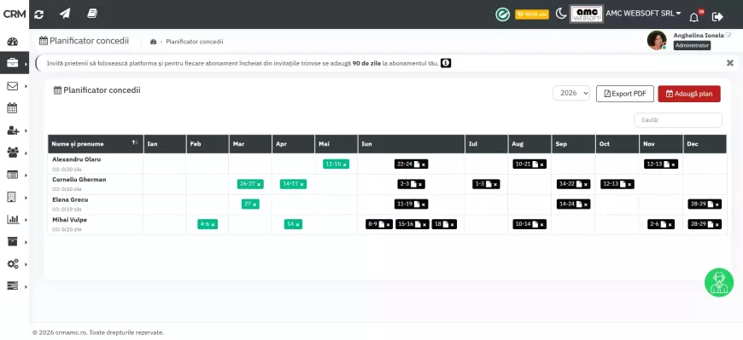Open the archive box icon in sidebar
This screenshot has height=340, width=743.
[x=12, y=242]
